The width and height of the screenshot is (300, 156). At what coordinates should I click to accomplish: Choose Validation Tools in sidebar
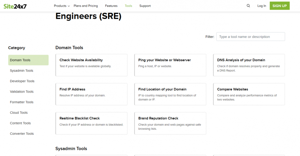(x=22, y=91)
